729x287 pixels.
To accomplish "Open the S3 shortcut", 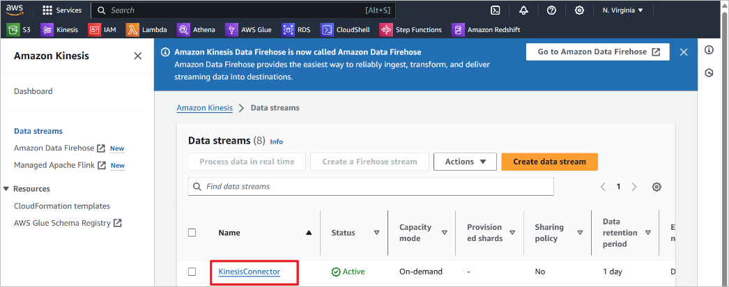I will (x=19, y=30).
